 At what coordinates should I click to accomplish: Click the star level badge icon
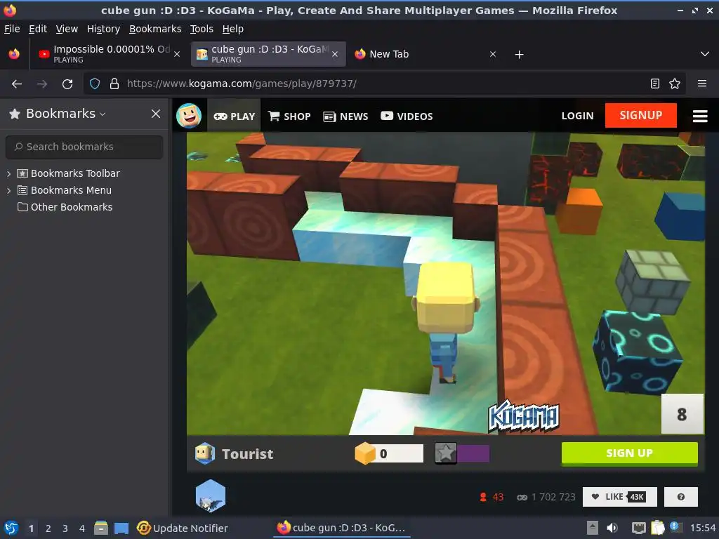445,453
